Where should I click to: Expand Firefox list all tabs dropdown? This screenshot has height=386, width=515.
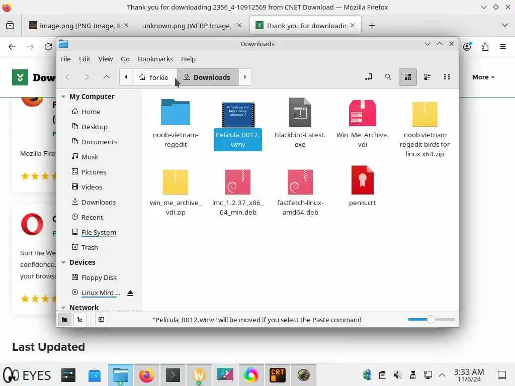tap(505, 26)
